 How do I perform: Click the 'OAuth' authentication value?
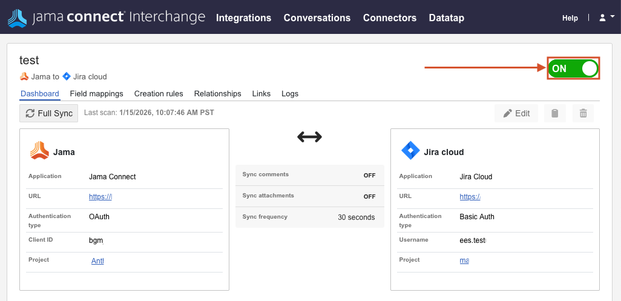[99, 217]
